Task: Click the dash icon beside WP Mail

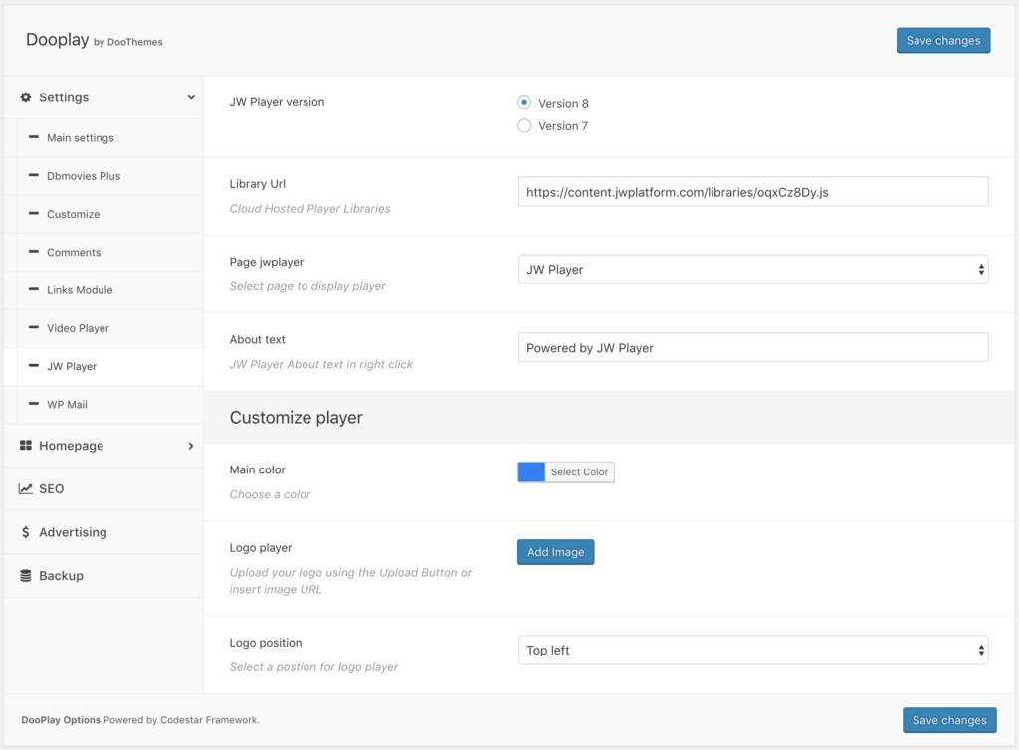Action: tap(35, 405)
